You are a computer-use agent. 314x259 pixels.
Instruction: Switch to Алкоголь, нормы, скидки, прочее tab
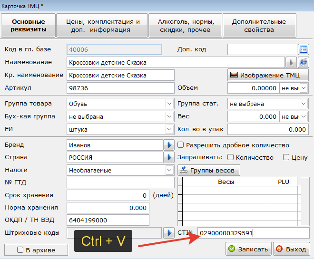[x=185, y=25]
